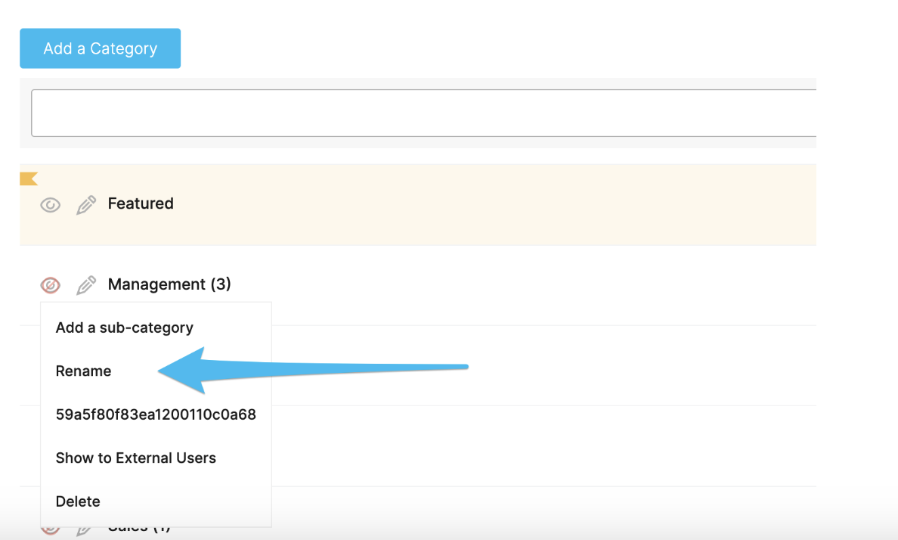The width and height of the screenshot is (898, 540).
Task: Click the yellow flag marker on Featured
Action: click(x=29, y=178)
